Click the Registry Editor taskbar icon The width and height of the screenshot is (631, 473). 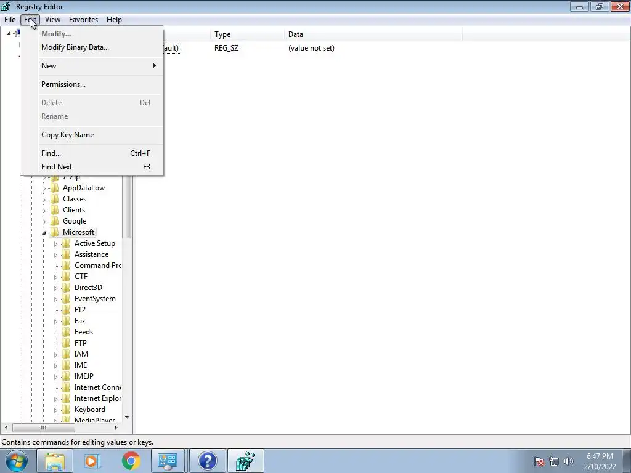pyautogui.click(x=246, y=461)
